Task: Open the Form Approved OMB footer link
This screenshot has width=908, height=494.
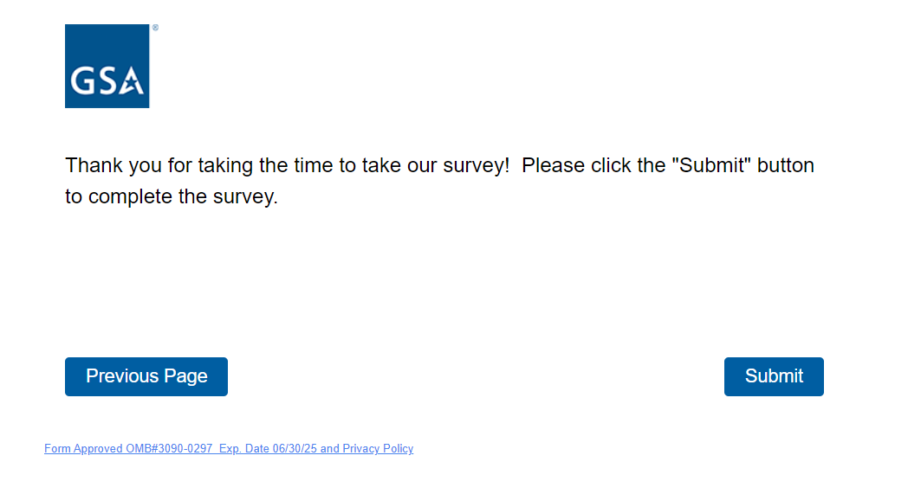Action: pyautogui.click(x=229, y=449)
